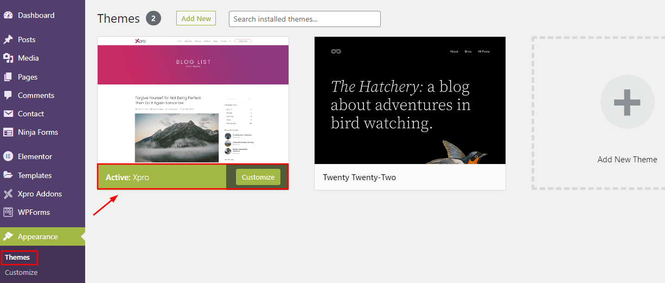Viewport: 665px width, 283px height.
Task: Click the Active: Xpro label
Action: 127,177
